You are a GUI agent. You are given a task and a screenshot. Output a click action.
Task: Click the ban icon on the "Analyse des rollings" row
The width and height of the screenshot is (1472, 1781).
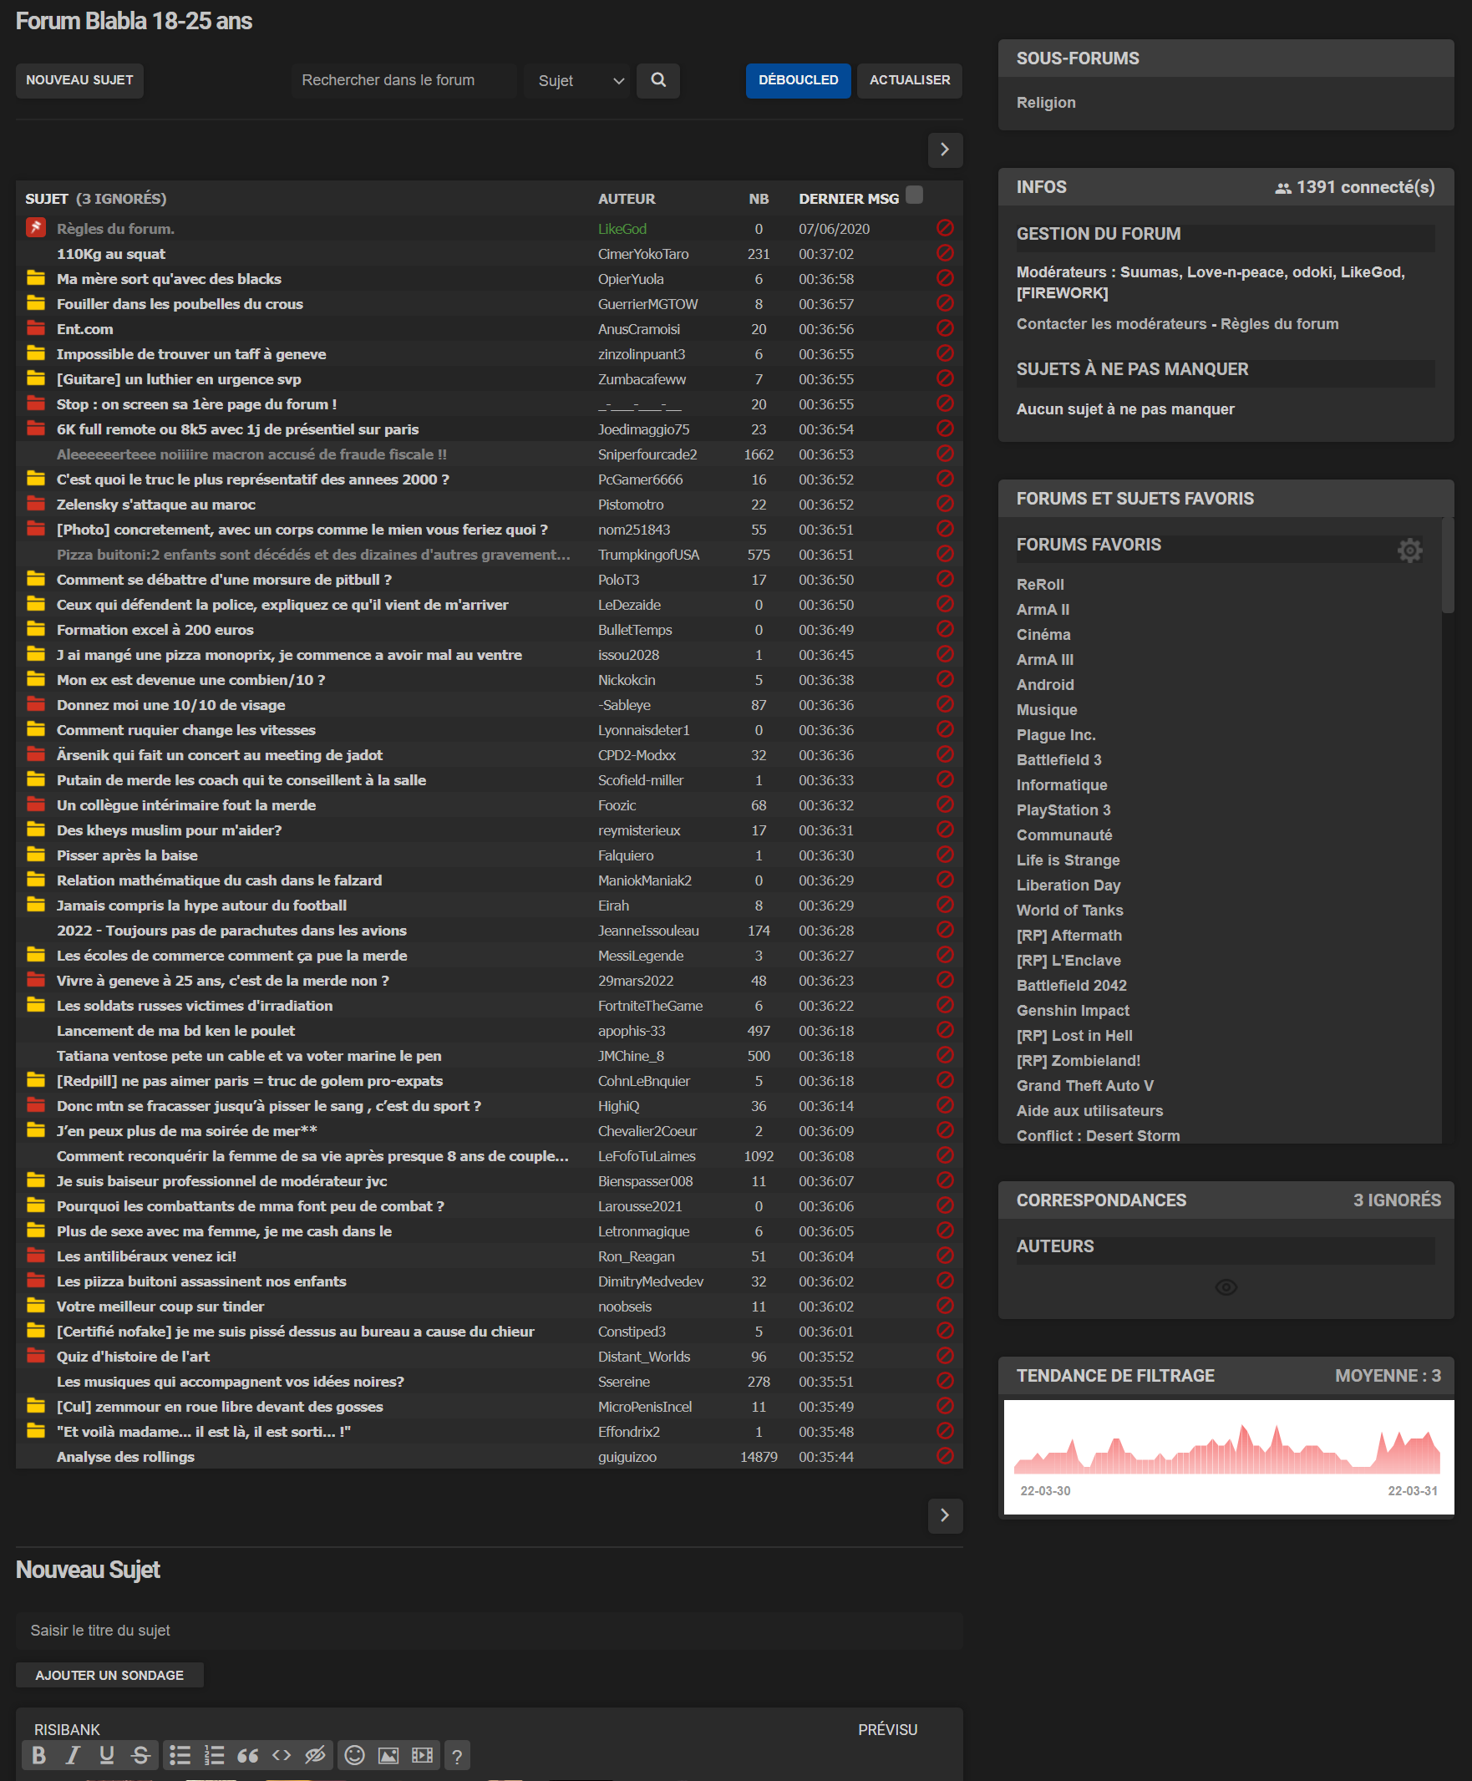pyautogui.click(x=945, y=1456)
